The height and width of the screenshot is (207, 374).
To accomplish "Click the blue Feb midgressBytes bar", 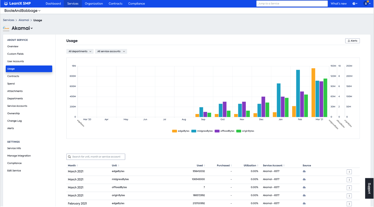I will coord(298,93).
